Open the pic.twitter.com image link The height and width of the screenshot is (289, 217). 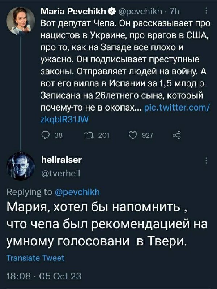pyautogui.click(x=125, y=113)
